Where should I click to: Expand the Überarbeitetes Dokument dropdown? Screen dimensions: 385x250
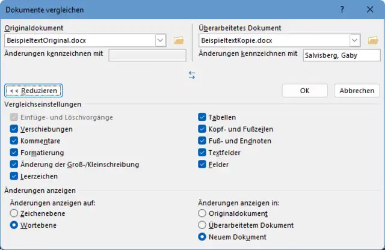click(x=355, y=40)
